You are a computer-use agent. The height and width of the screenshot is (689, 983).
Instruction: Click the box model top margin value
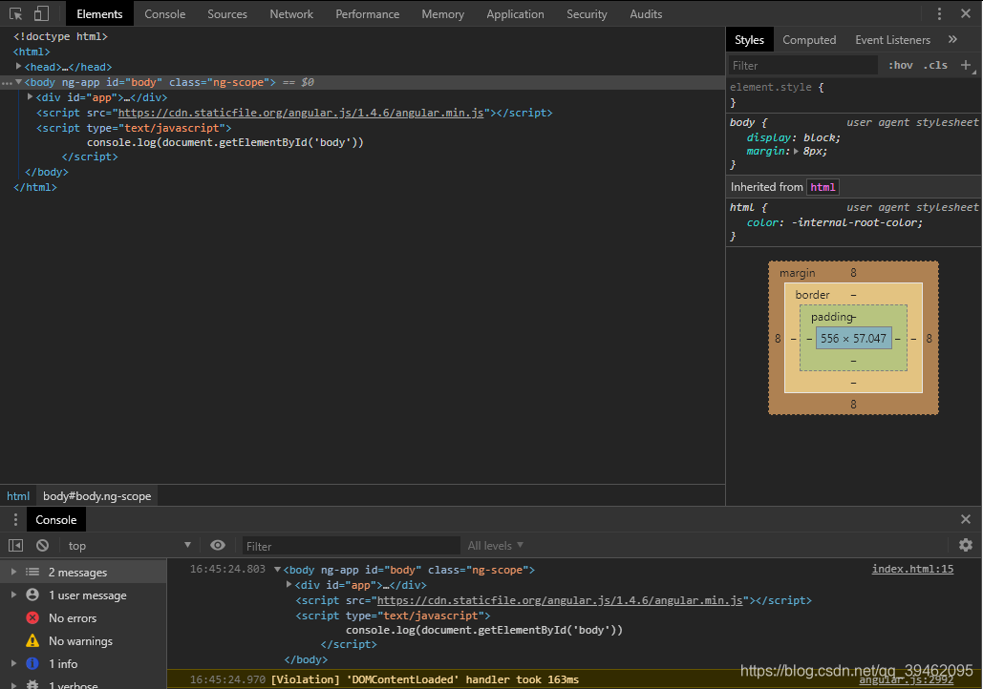click(x=853, y=273)
